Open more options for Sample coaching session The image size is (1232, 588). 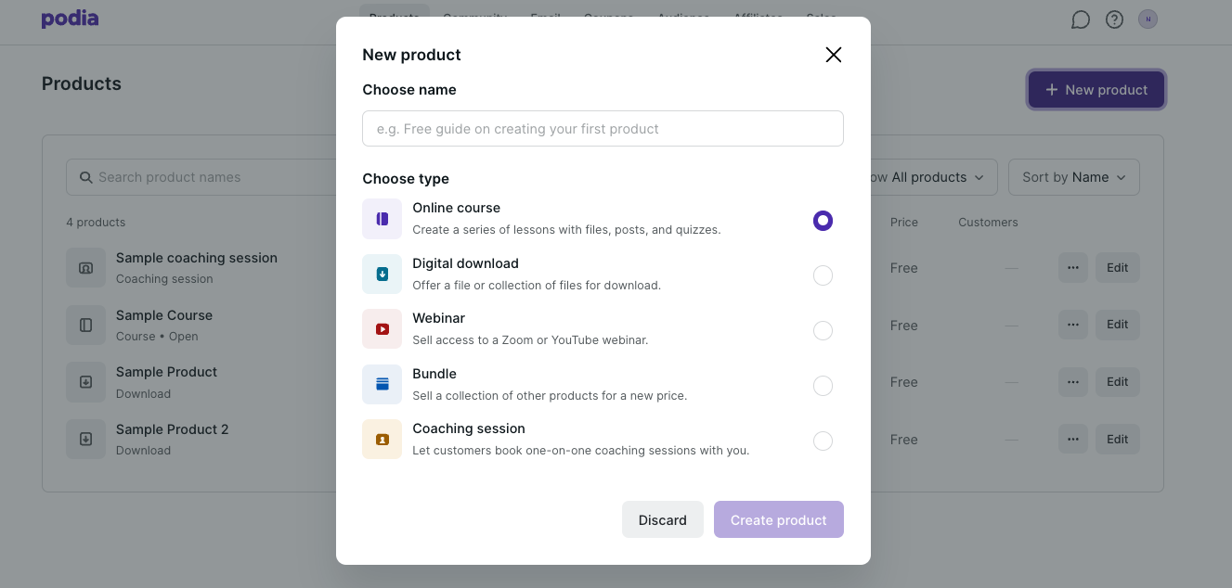click(1072, 268)
